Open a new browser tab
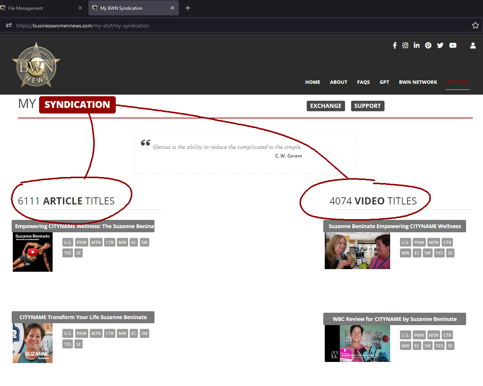This screenshot has width=483, height=386. [x=188, y=8]
